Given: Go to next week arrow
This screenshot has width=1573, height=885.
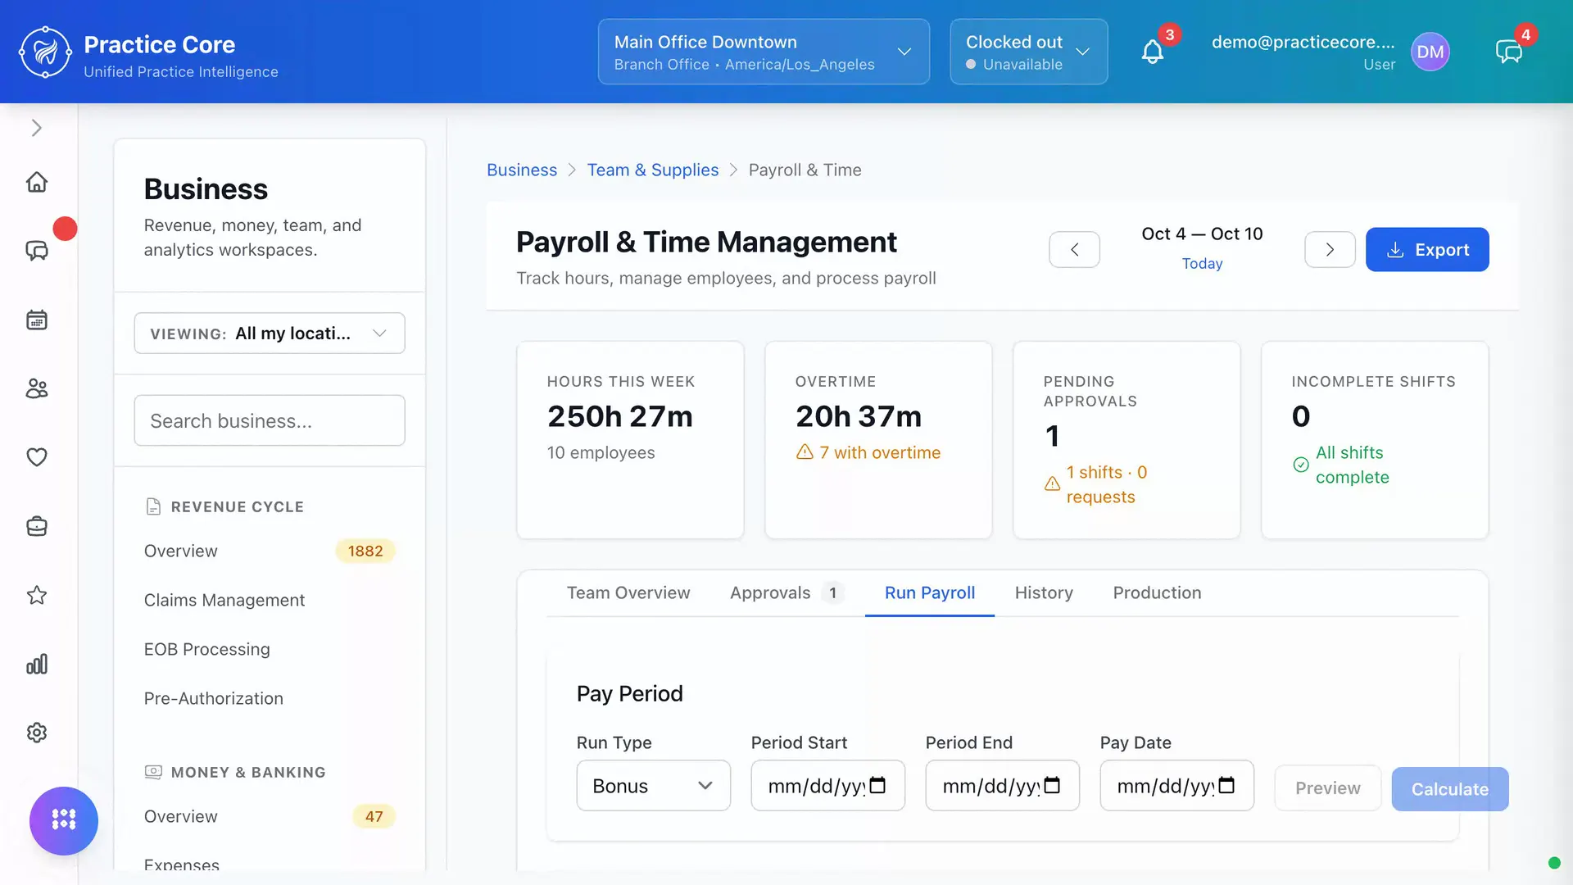Looking at the screenshot, I should [1330, 249].
